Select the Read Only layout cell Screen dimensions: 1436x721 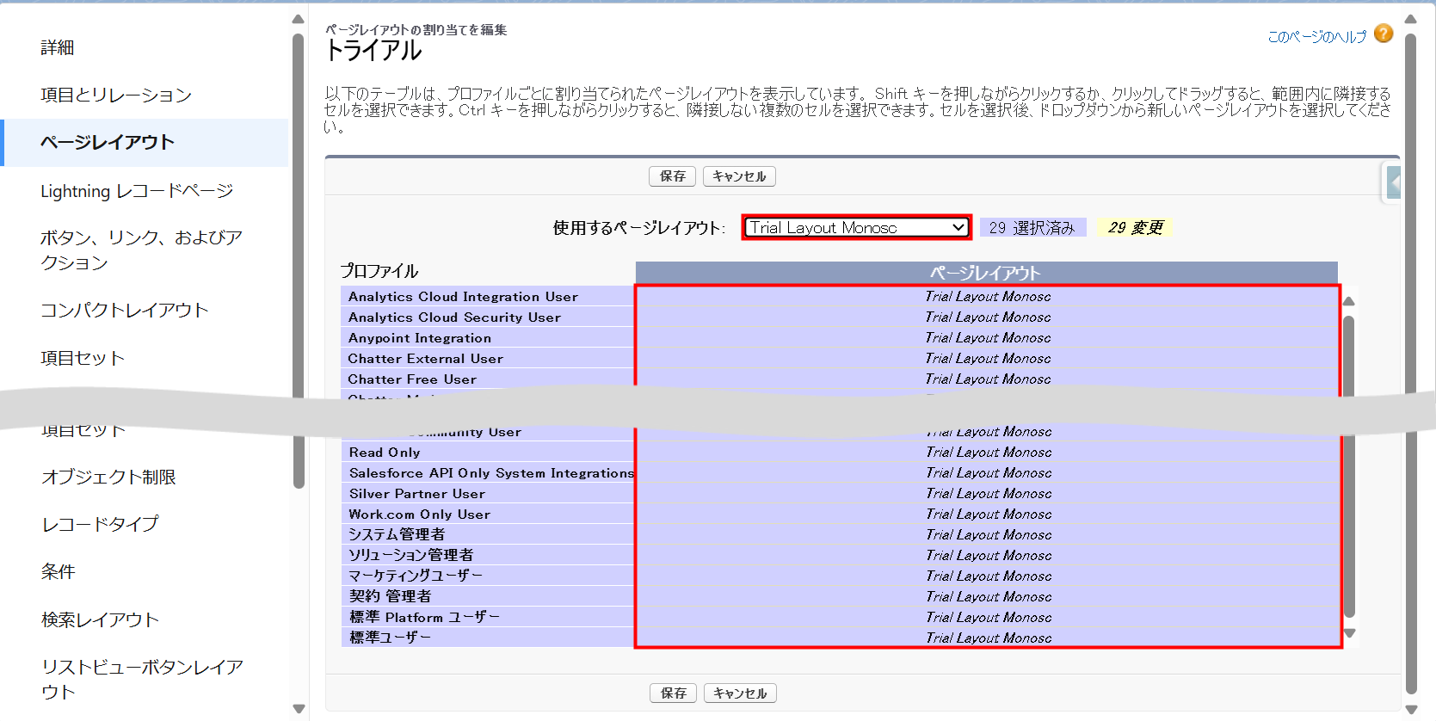(988, 453)
